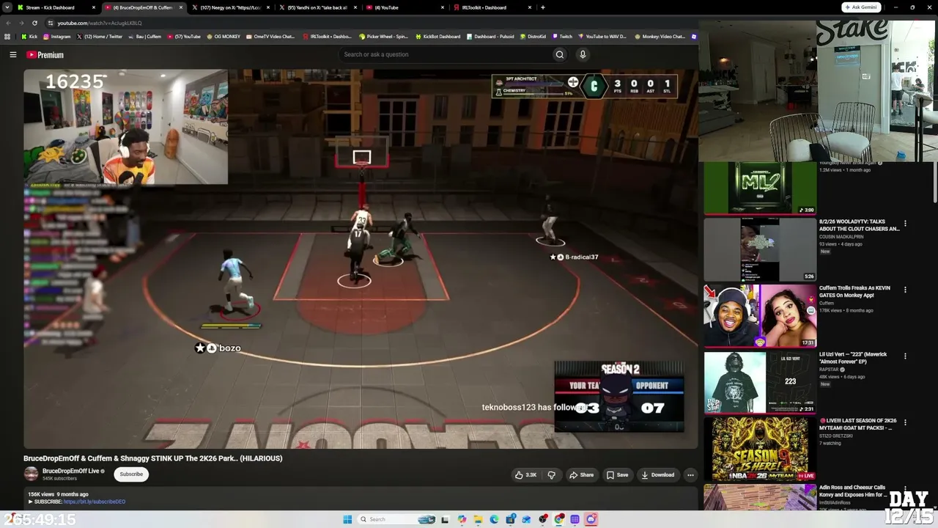938x528 pixels.
Task: Click the video title heading text
Action: 152,458
